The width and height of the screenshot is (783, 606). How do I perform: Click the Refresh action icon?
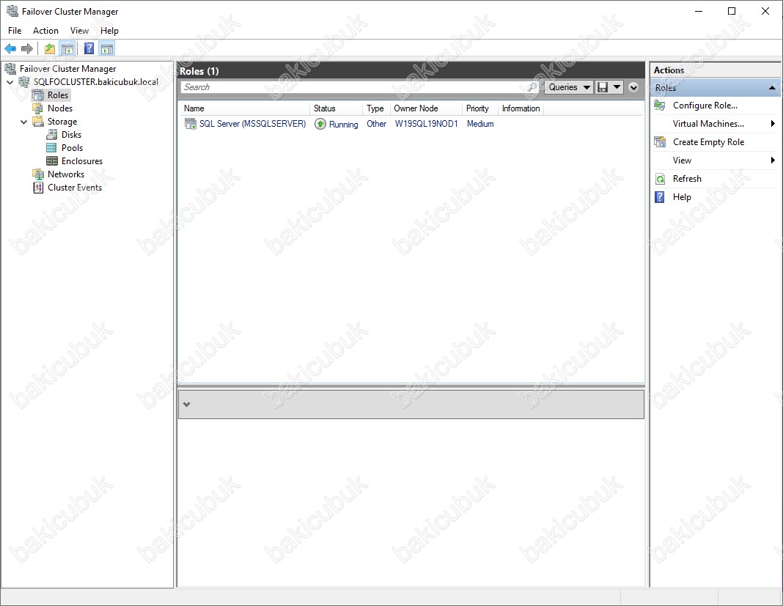coord(660,179)
